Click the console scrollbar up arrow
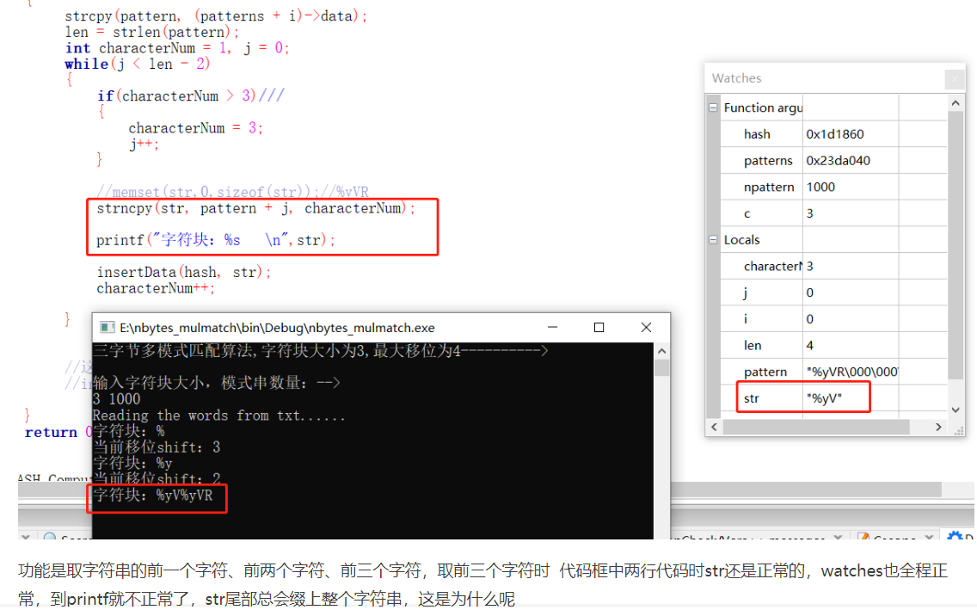This screenshot has width=977, height=616. tap(661, 351)
